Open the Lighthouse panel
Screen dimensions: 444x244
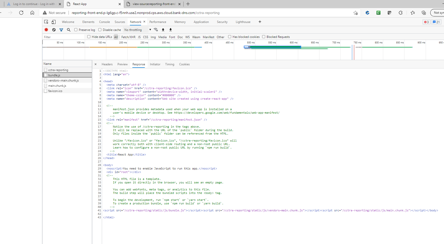pos(243,22)
